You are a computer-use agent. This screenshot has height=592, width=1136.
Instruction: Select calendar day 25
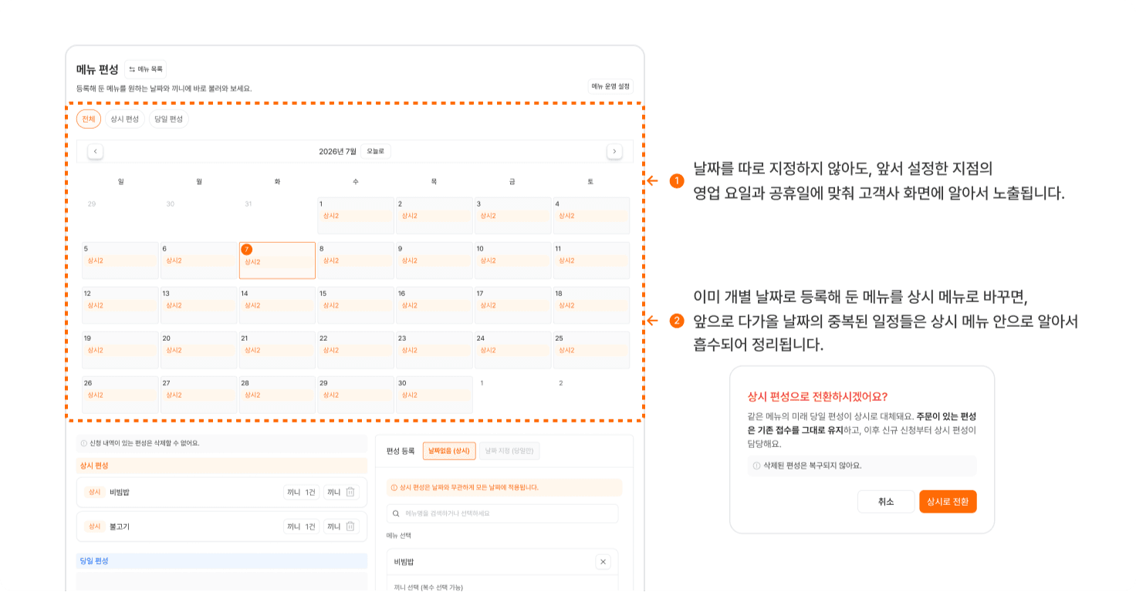591,350
